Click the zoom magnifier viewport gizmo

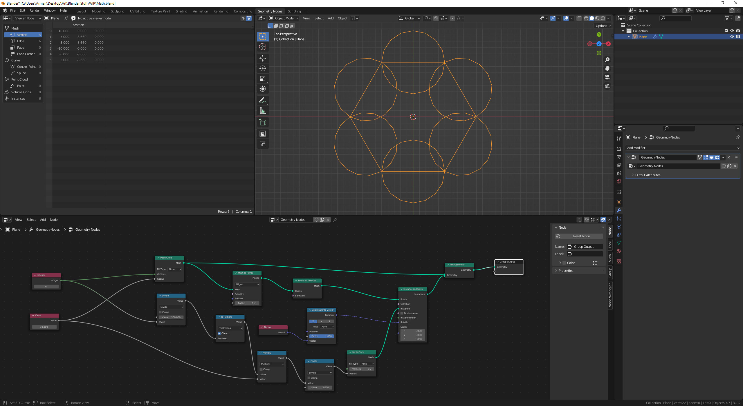[607, 60]
